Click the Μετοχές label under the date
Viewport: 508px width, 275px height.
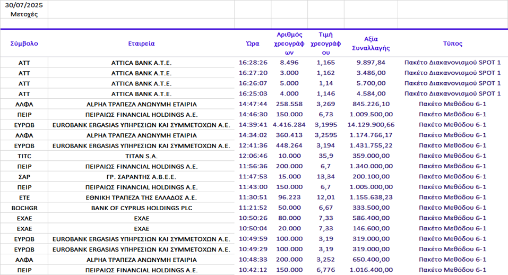click(24, 14)
